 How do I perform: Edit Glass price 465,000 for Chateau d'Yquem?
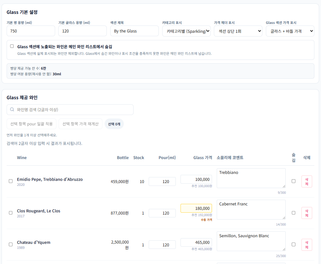196,243
